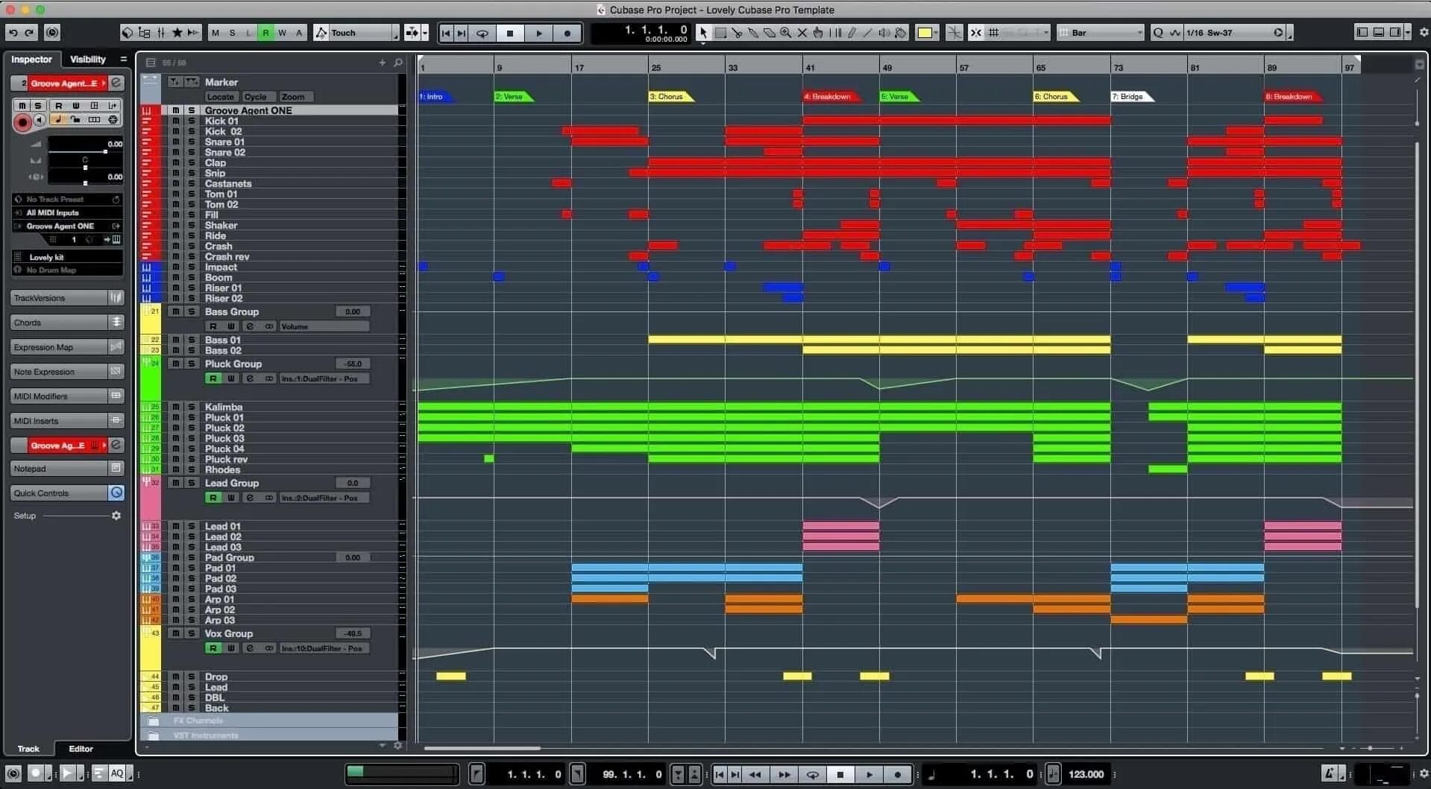Click the 3: Chorus marker in timeline

click(669, 96)
